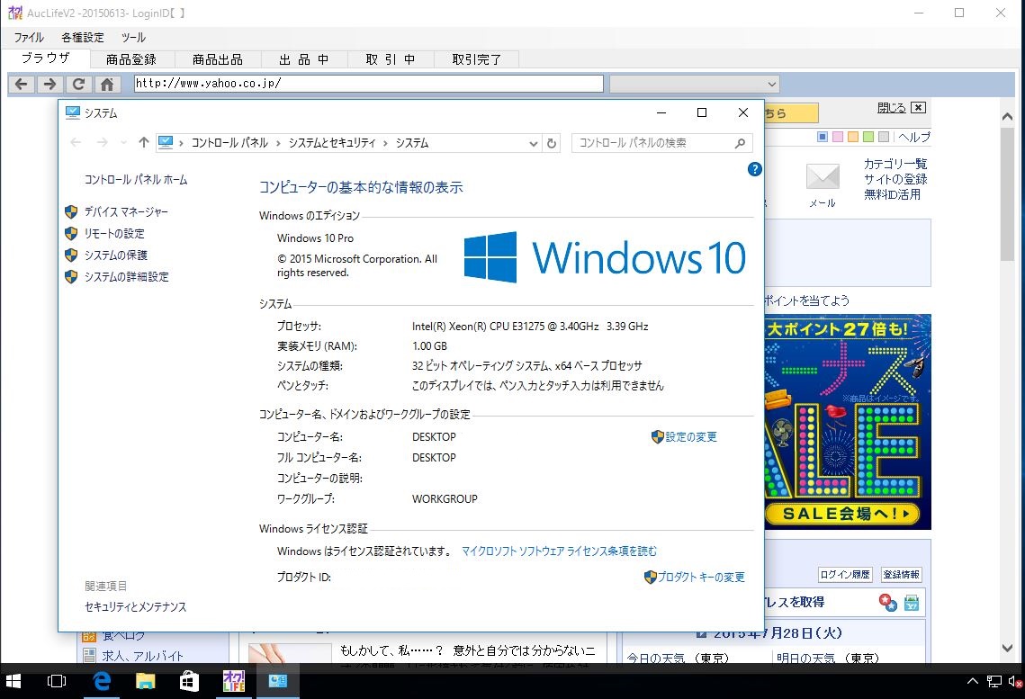The width and height of the screenshot is (1025, 699).
Task: Click SALE会場へ banner button
Action: 842,514
